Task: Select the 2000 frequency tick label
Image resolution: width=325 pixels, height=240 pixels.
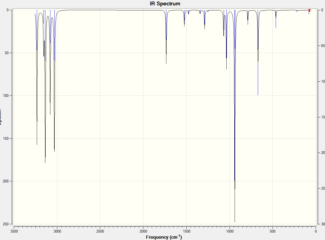Action: [143, 231]
